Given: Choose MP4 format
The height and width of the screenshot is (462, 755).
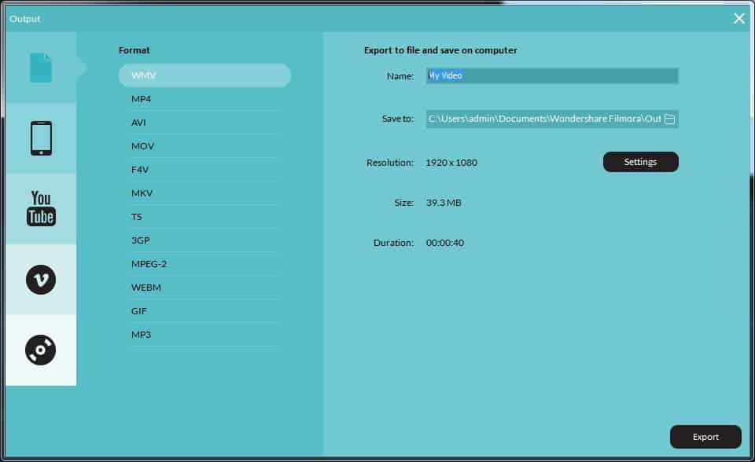Looking at the screenshot, I should coord(204,99).
